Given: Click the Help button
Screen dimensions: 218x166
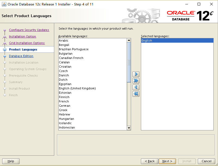Looking at the screenshot, I should tap(11, 161).
